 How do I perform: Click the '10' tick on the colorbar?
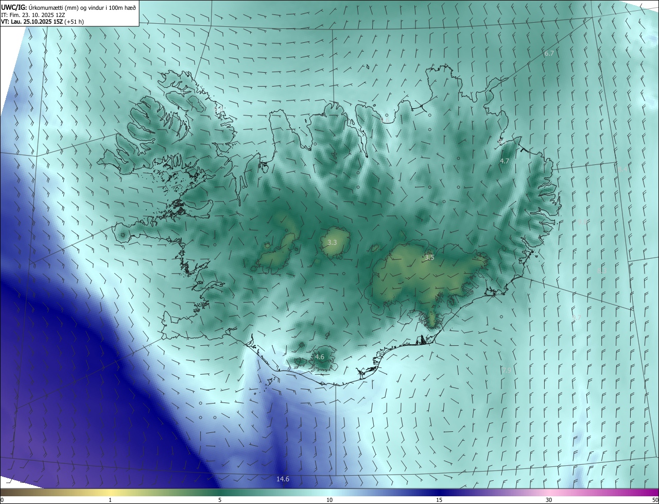(329, 500)
